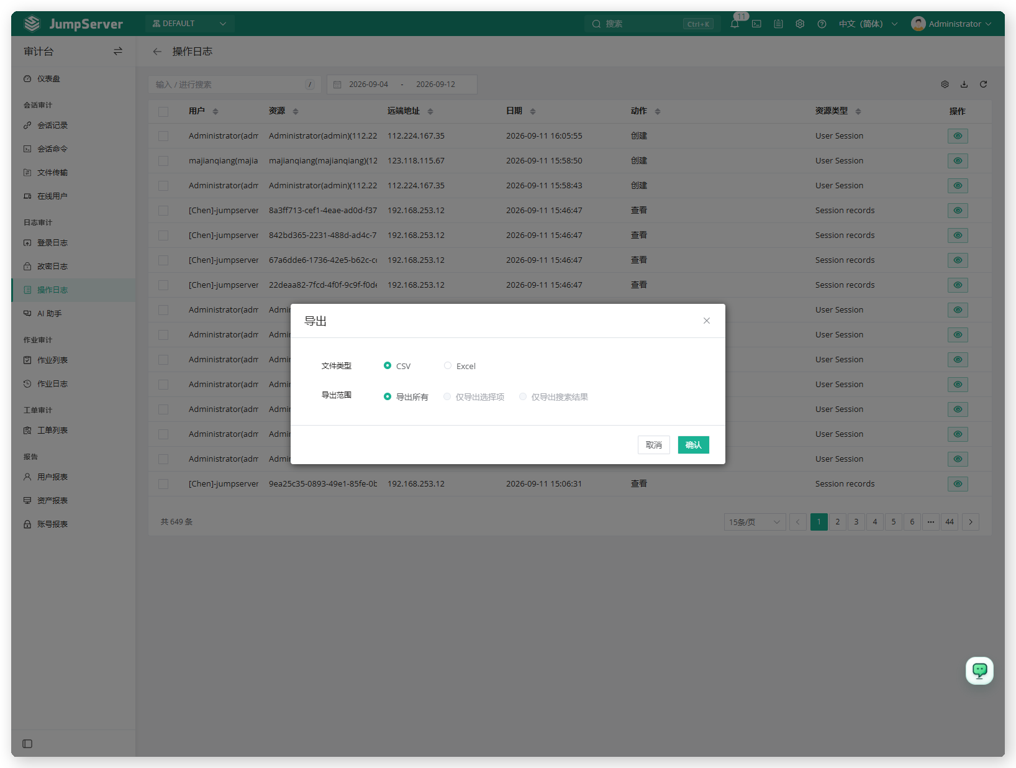Screen dimensions: 1016x768
Task: Go to the next page with the arrow
Action: click(x=971, y=522)
